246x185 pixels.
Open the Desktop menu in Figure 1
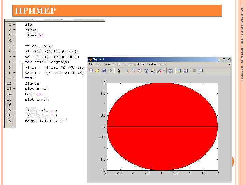coord(138,64)
